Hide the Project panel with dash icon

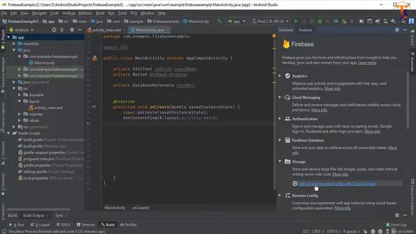[79, 30]
